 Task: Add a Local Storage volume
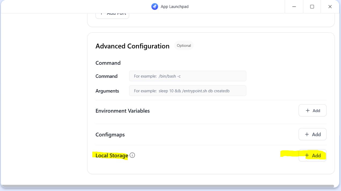click(312, 155)
